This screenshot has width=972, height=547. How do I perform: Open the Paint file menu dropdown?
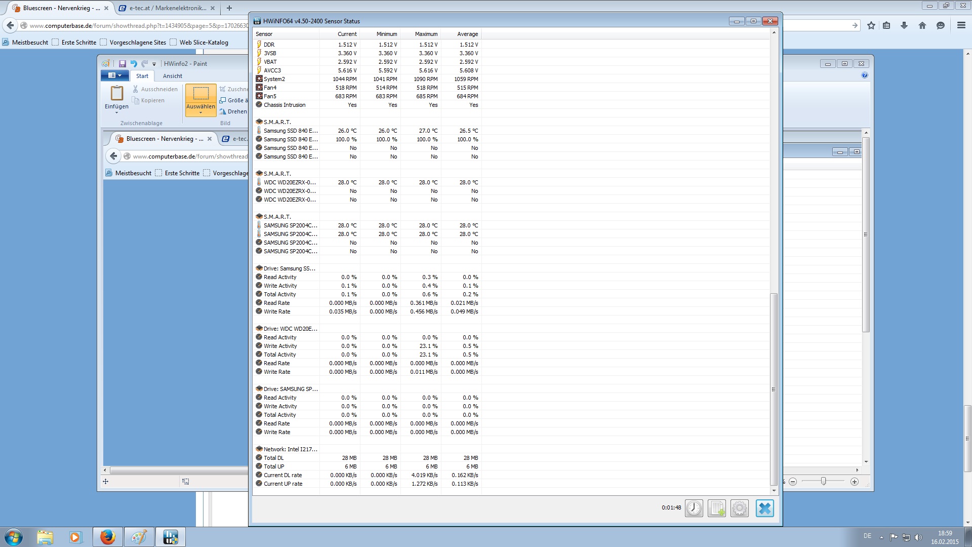(115, 75)
